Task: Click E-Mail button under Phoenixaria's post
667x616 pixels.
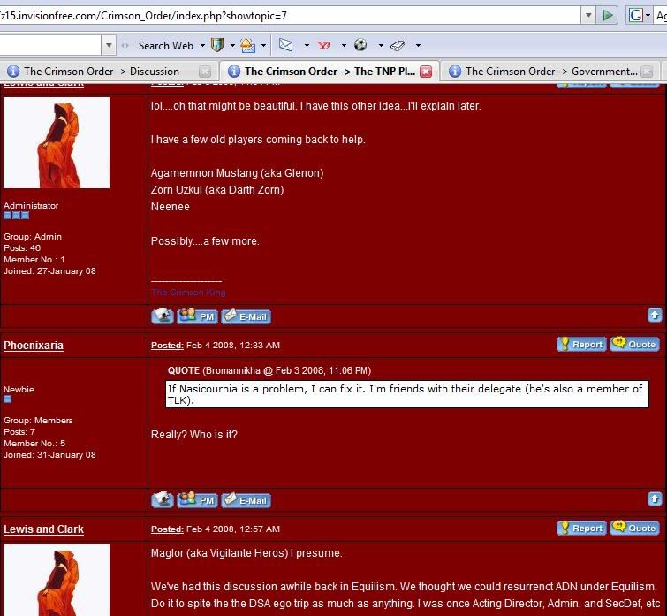Action: (x=246, y=500)
